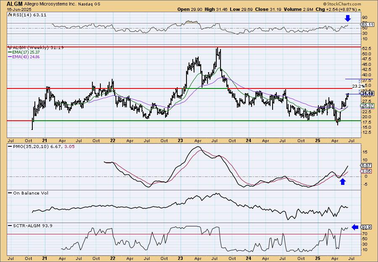Click the SCTR-ALGM 93.9 panel label
This screenshot has height=262, width=378.
[x=32, y=226]
